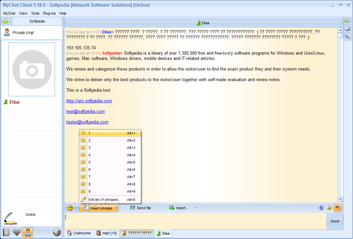The height and width of the screenshot is (239, 353).
Task: Select phrase 1 with Alt+1
Action: 110,133
